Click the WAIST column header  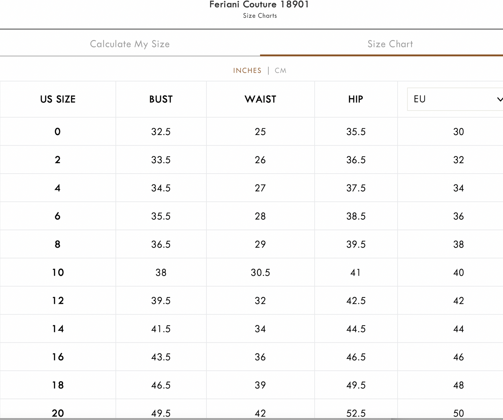[x=260, y=100]
